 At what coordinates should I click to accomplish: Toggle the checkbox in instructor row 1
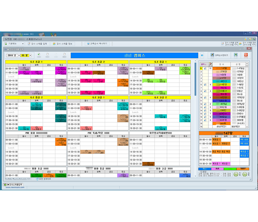(205, 68)
